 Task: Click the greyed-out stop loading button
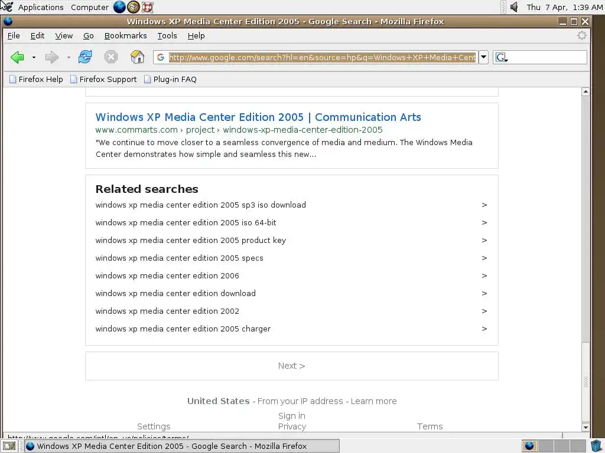point(110,57)
